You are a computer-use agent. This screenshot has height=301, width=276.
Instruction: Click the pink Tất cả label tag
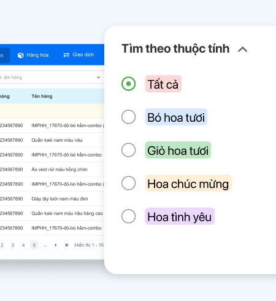pos(163,84)
